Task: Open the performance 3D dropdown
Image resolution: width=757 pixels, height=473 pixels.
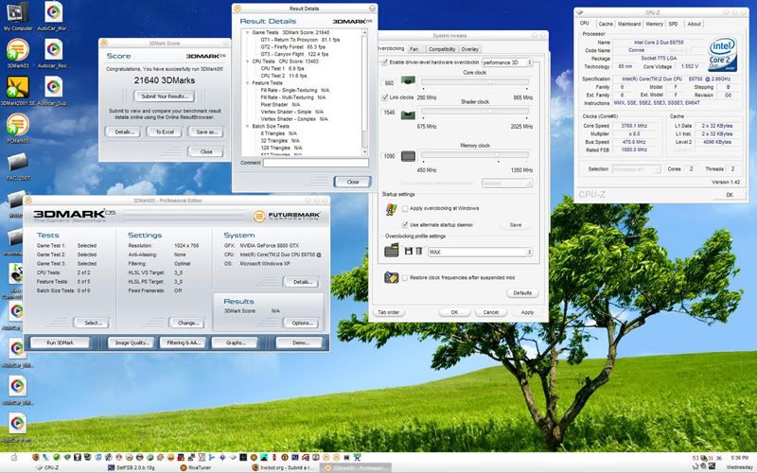Action: click(x=507, y=62)
